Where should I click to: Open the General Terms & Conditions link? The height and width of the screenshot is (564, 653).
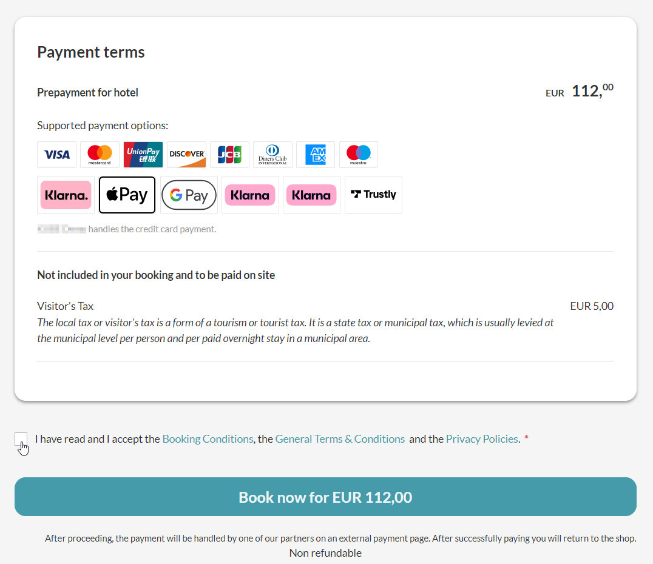(340, 439)
